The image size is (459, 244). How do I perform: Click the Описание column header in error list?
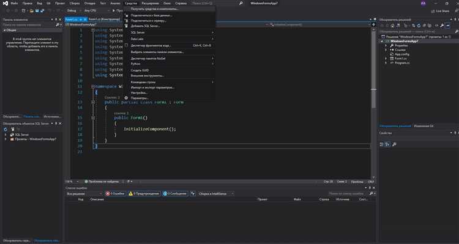[x=97, y=199]
